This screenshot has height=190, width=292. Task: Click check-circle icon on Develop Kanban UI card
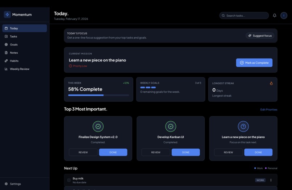171,126
